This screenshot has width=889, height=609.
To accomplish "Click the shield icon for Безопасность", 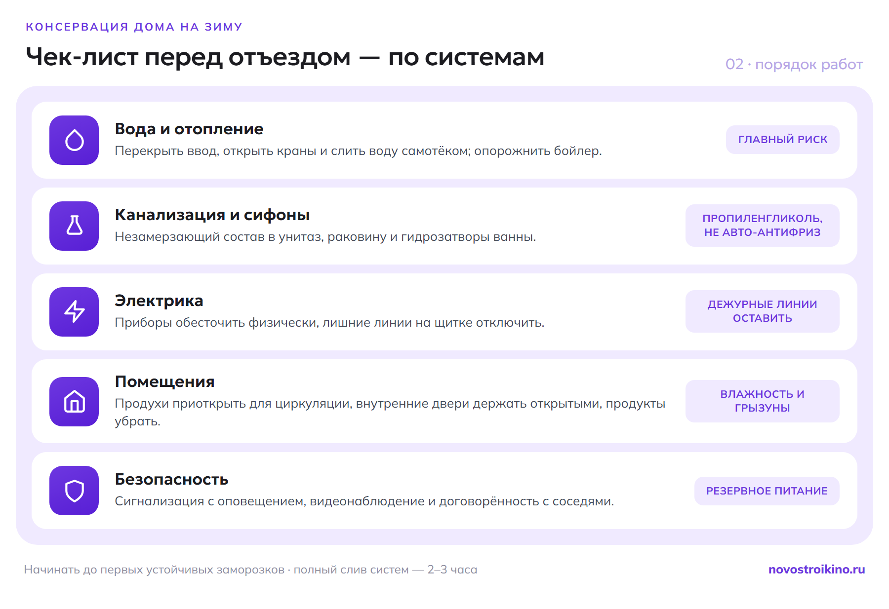I will (x=74, y=491).
